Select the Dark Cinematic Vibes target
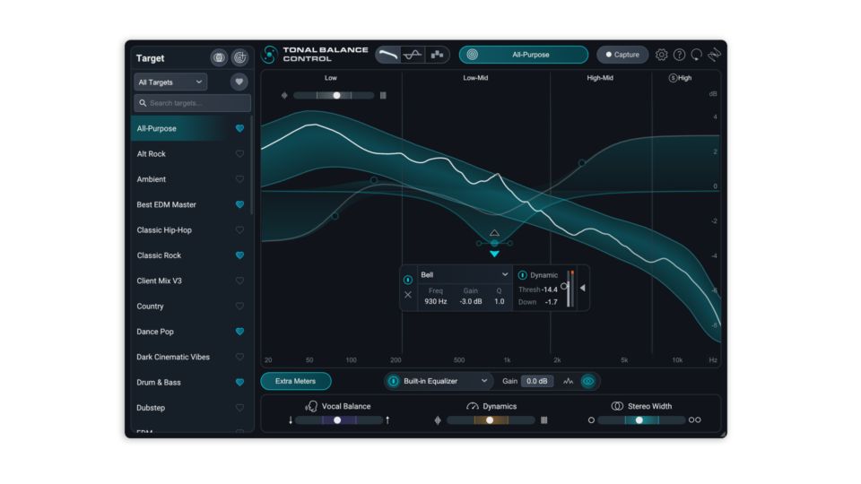861x484 pixels. [190, 357]
